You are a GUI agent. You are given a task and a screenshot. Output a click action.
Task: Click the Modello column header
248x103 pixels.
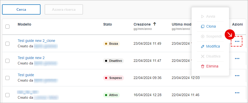point(24,24)
